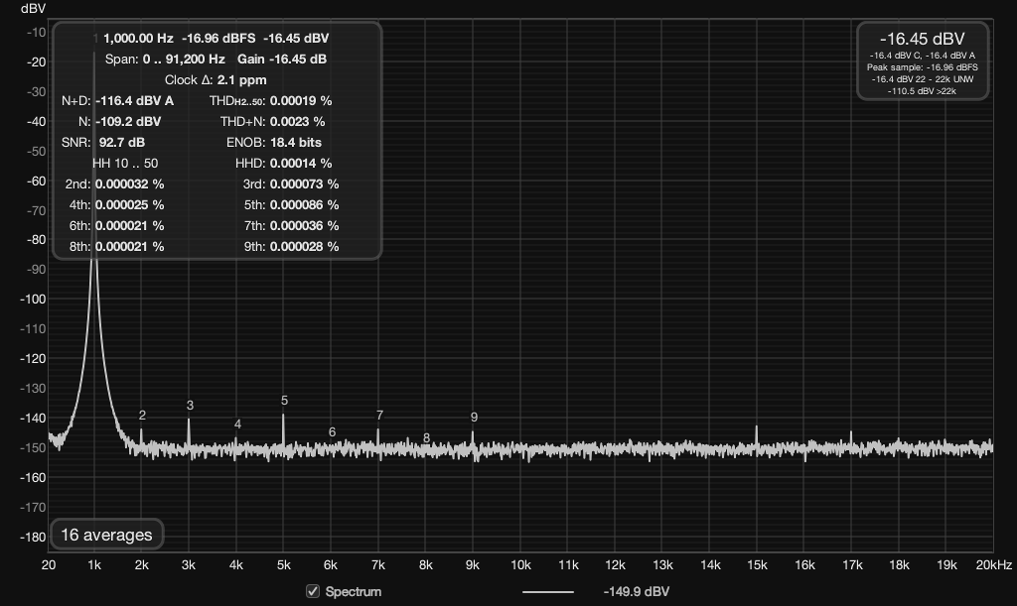This screenshot has height=606, width=1017.
Task: Click the dBV axis unit label
Action: [x=33, y=8]
